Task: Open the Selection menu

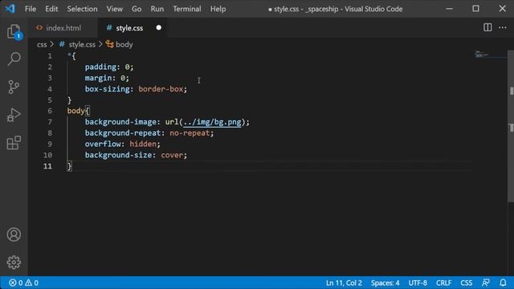Action: (82, 9)
